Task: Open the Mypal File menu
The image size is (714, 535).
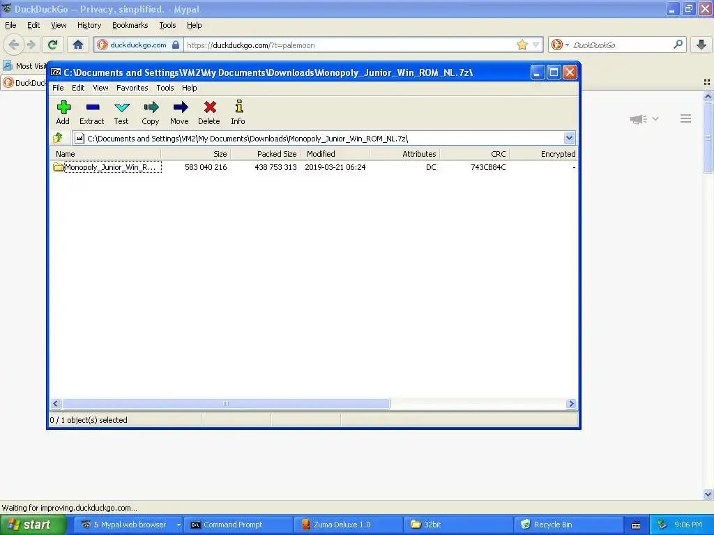Action: click(10, 26)
